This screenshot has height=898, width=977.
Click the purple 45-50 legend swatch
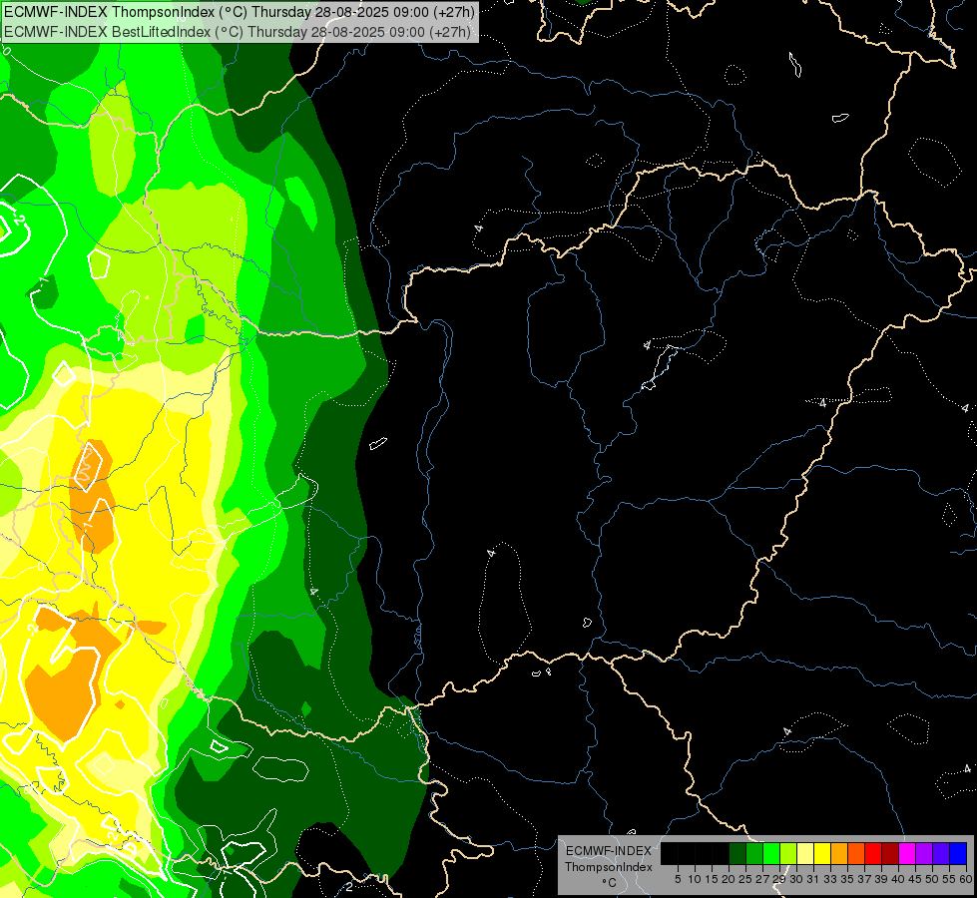pos(924,853)
